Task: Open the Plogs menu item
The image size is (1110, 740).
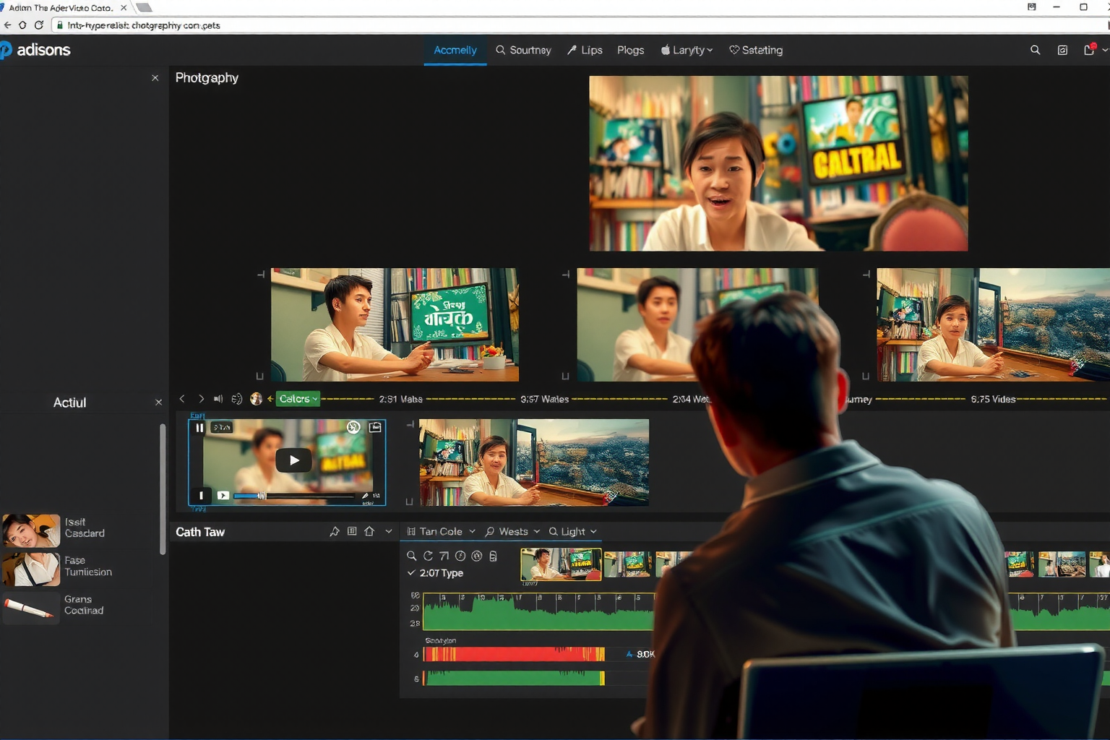Action: [x=630, y=51]
